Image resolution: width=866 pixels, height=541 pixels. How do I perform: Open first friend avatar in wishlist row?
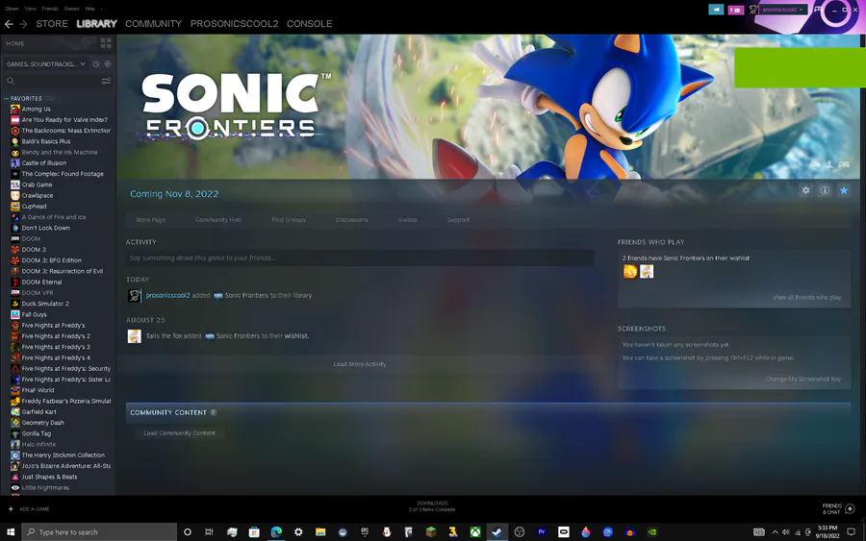pos(630,271)
